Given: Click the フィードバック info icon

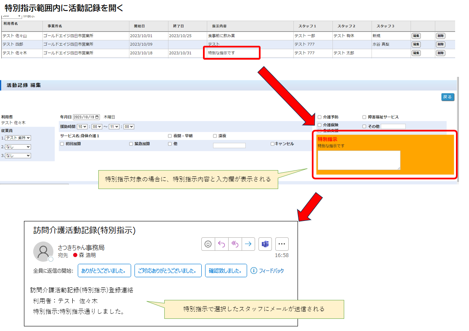Looking at the screenshot, I should pyautogui.click(x=254, y=271).
